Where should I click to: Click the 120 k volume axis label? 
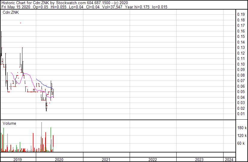click(242, 135)
